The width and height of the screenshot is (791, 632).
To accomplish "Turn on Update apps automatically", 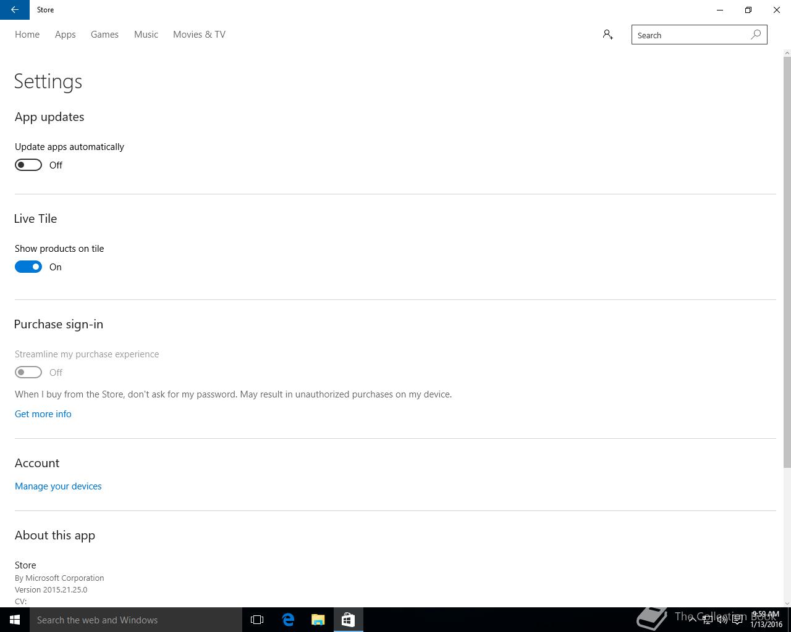I will [x=28, y=165].
